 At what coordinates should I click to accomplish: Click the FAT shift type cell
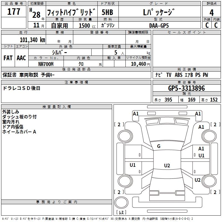[8, 58]
